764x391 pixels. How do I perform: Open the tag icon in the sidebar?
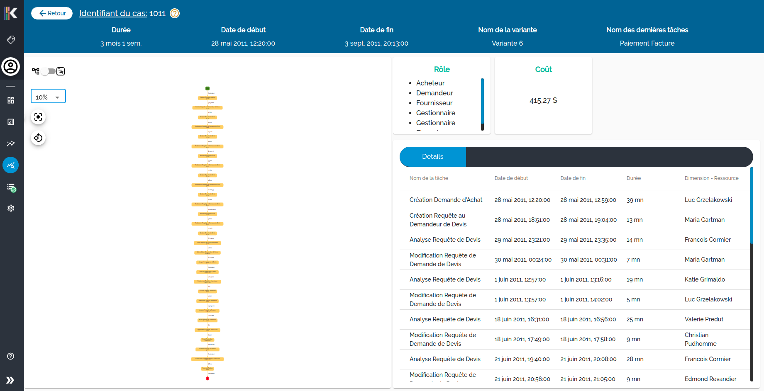(11, 39)
